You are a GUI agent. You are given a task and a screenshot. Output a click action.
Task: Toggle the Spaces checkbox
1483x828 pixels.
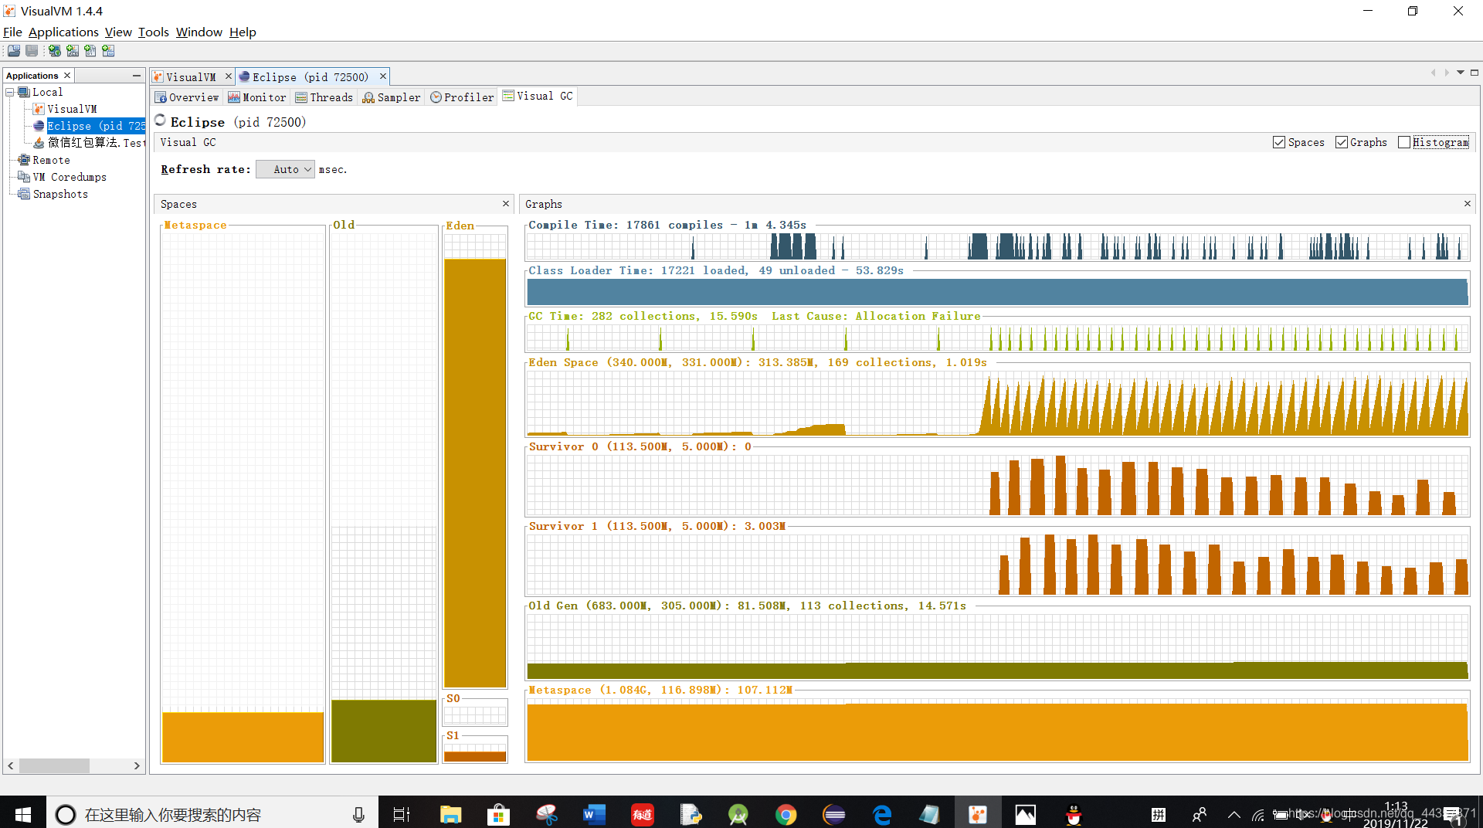1279,142
